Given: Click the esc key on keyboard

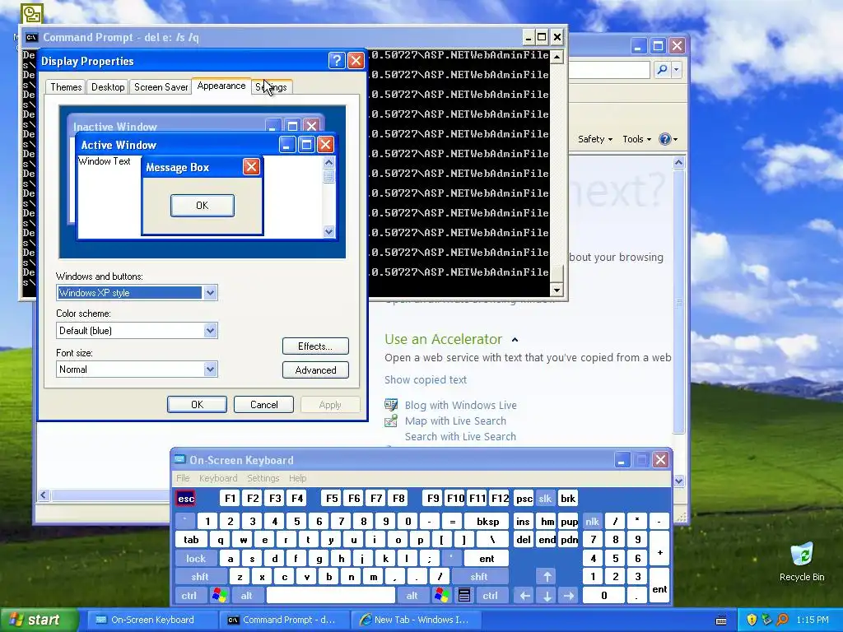Looking at the screenshot, I should 186,499.
